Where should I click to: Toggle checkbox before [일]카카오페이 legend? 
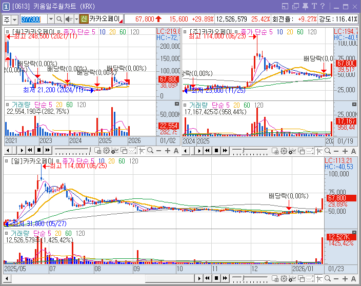[x=7, y=161]
